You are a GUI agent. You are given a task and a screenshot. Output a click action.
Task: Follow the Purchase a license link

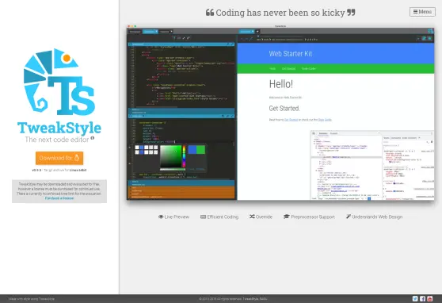[x=59, y=198]
